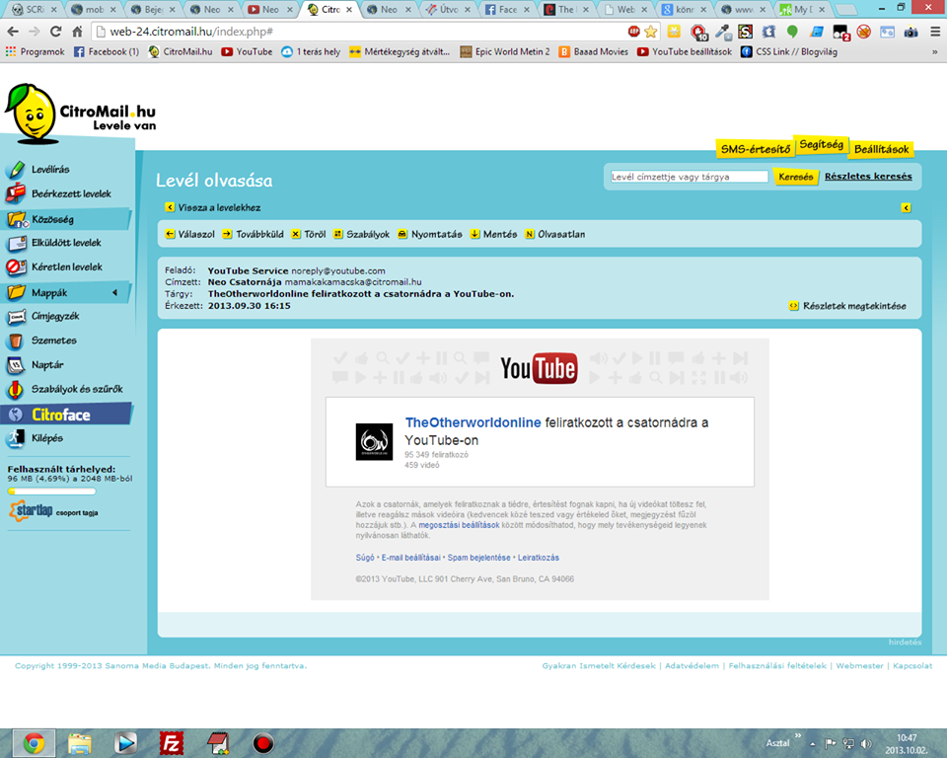Open Elküldött levelek sent mail folder
Viewport: 947px width, 758px height.
point(66,243)
